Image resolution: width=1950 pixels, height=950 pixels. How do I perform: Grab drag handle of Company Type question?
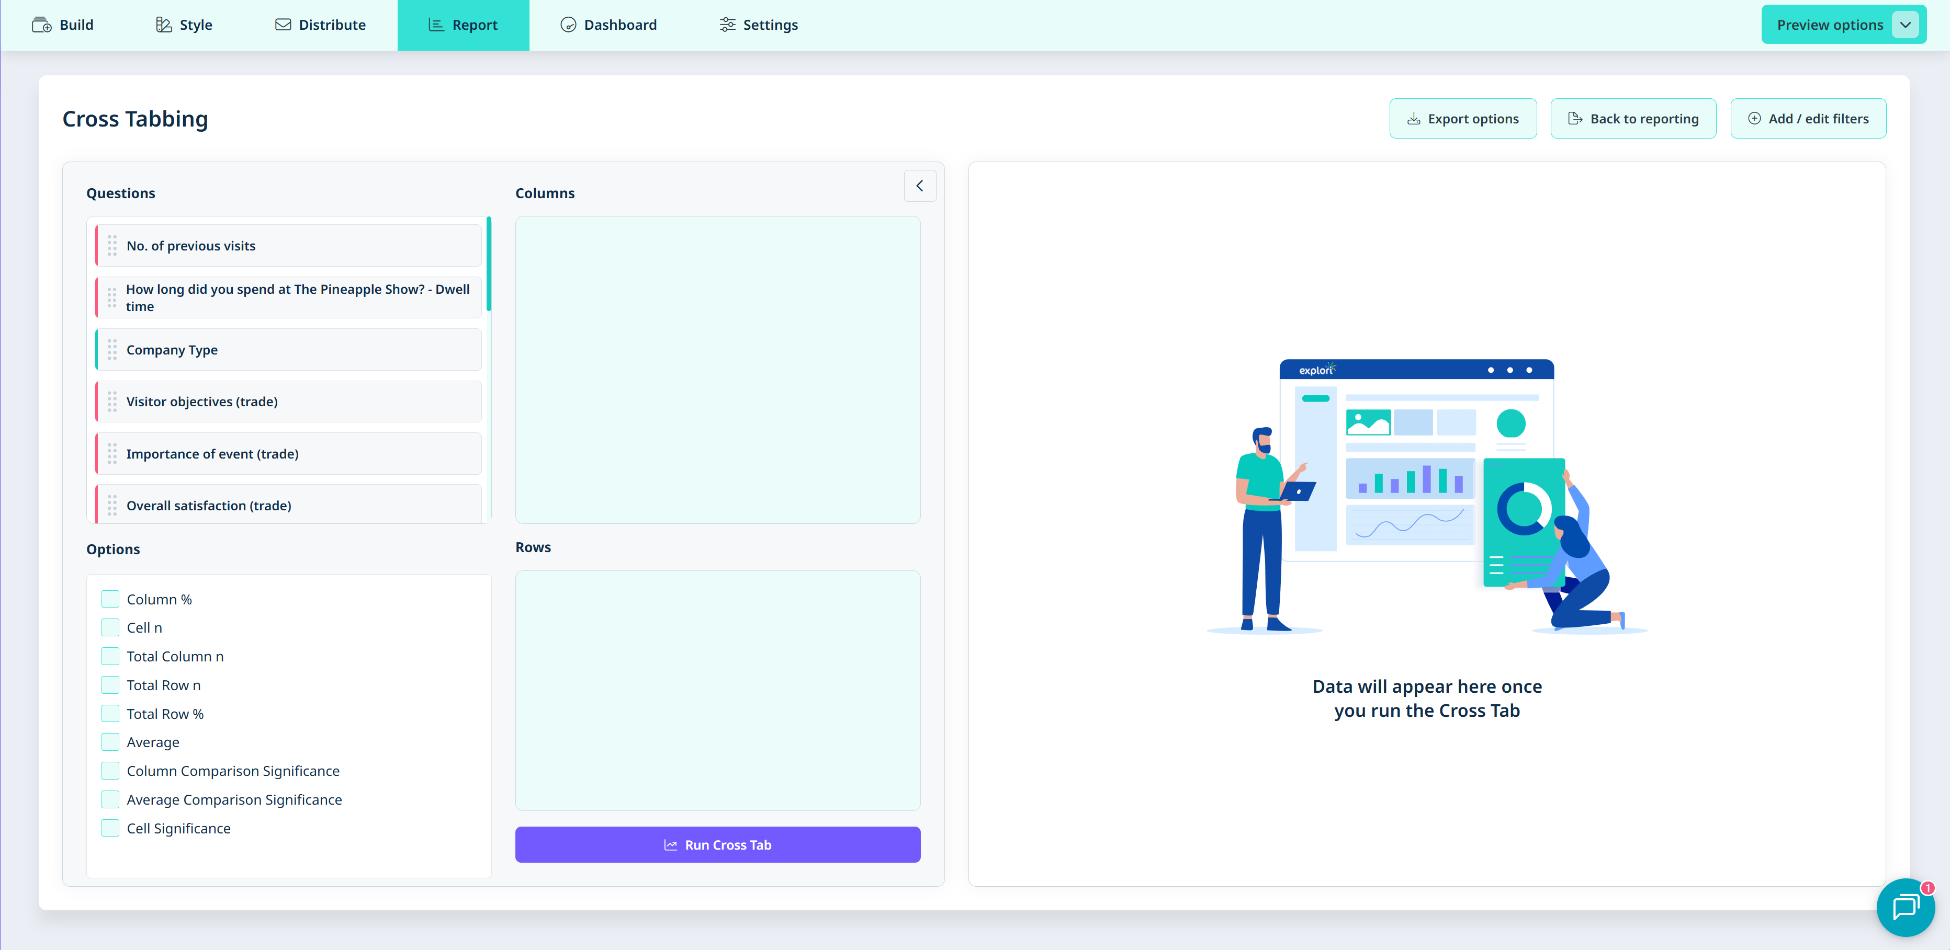[112, 349]
